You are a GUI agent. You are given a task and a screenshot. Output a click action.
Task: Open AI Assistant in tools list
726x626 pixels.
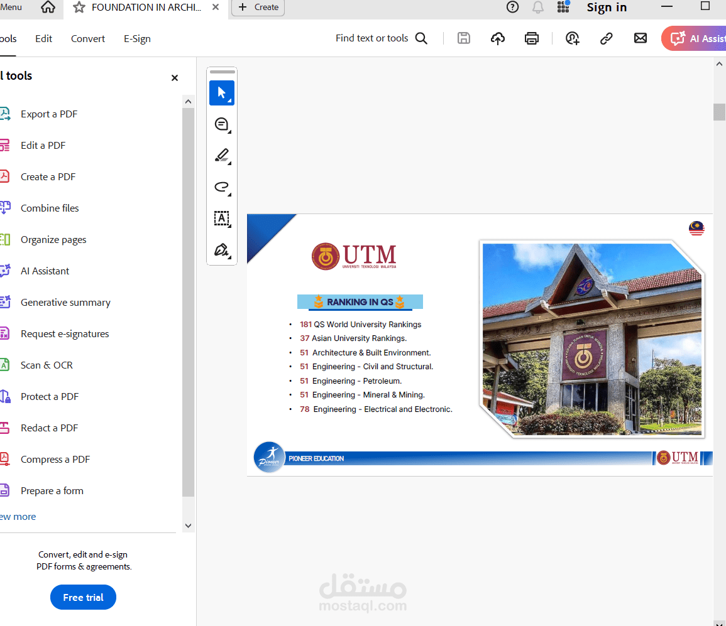(45, 271)
